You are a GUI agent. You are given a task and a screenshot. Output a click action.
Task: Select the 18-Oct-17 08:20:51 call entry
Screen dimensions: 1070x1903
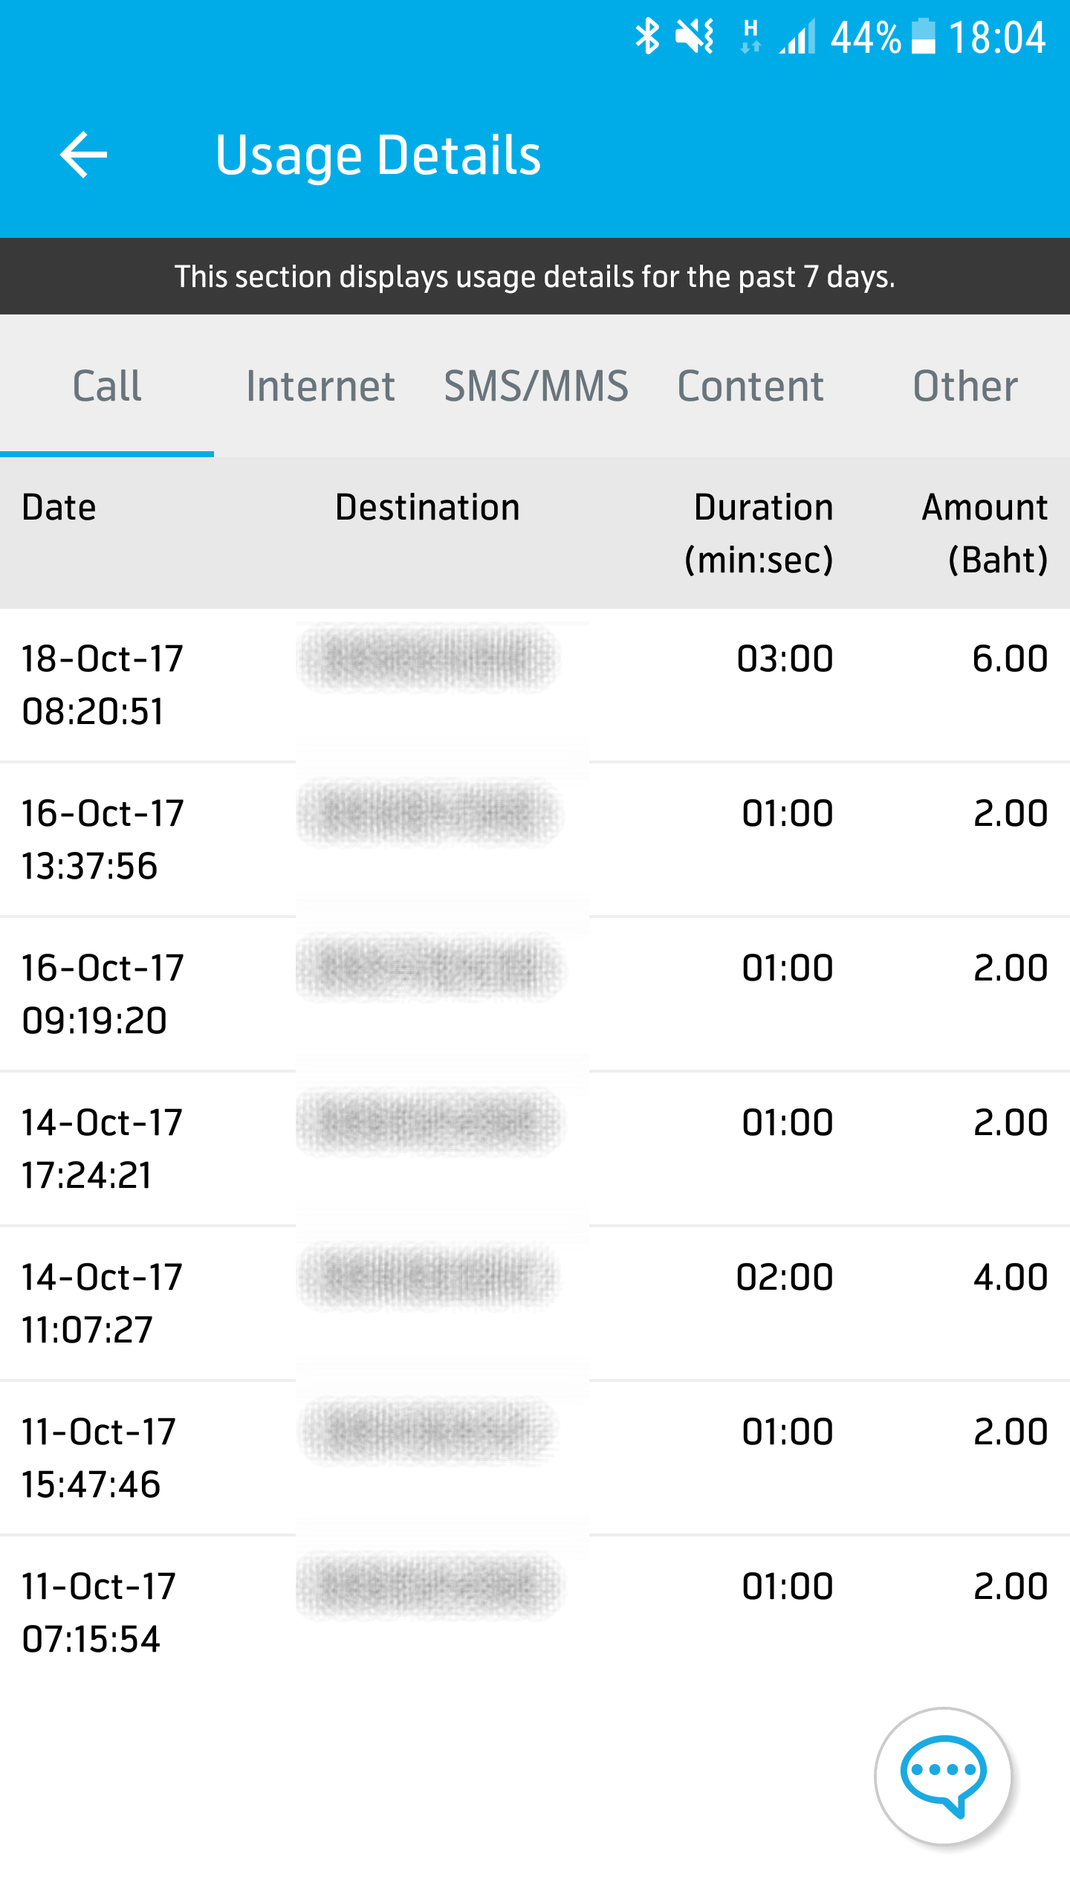(x=535, y=685)
